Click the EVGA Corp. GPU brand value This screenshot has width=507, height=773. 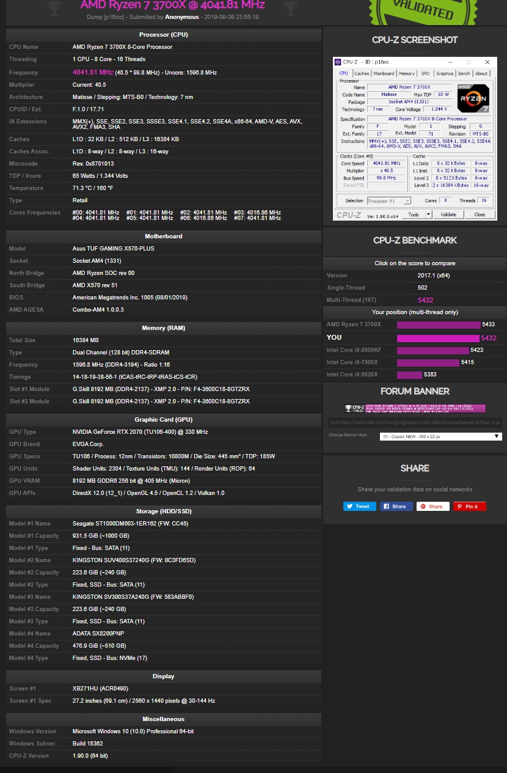coord(89,444)
